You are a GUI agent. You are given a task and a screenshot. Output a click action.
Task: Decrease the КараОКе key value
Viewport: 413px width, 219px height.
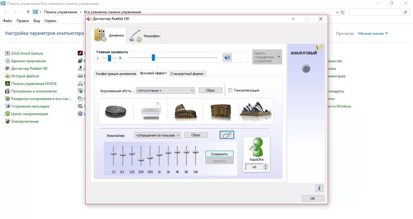pyautogui.click(x=266, y=169)
